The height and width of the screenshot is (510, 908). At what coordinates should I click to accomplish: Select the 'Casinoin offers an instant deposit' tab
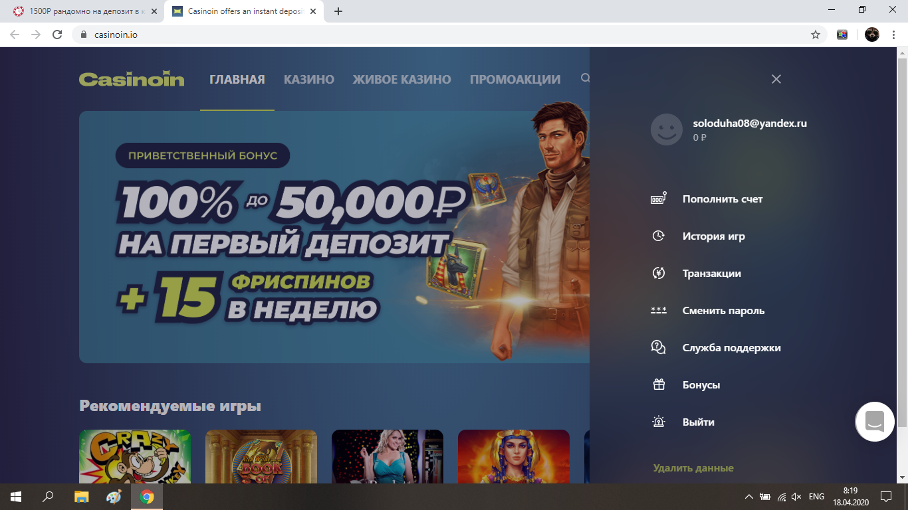click(x=244, y=11)
